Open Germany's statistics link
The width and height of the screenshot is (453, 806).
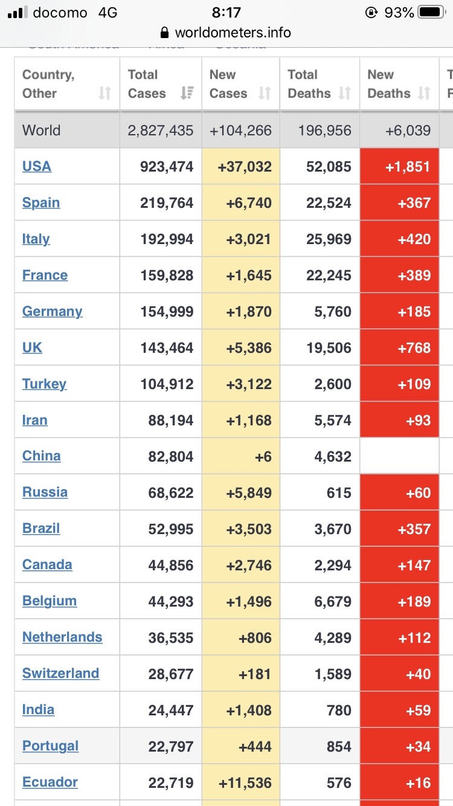coord(52,311)
